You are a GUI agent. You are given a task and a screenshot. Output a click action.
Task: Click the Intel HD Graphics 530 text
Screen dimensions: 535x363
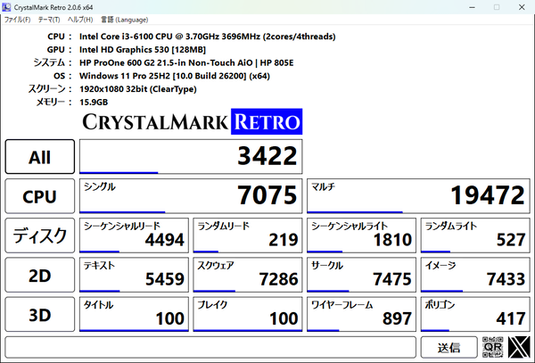click(143, 50)
